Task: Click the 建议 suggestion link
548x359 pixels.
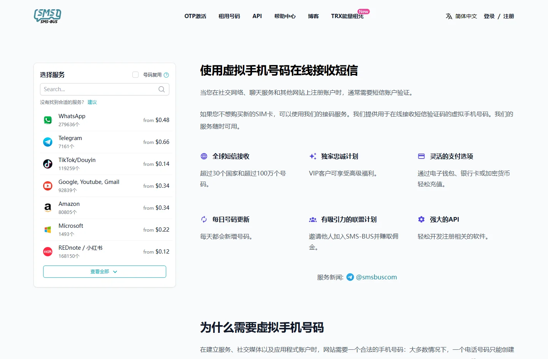Action: pyautogui.click(x=92, y=102)
